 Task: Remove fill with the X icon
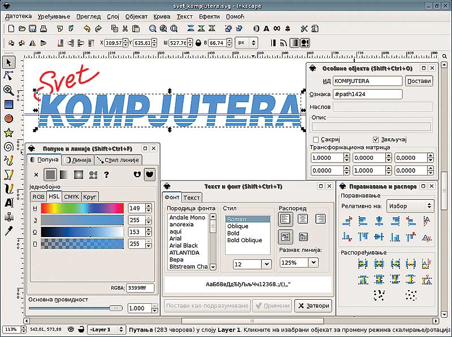click(x=36, y=174)
